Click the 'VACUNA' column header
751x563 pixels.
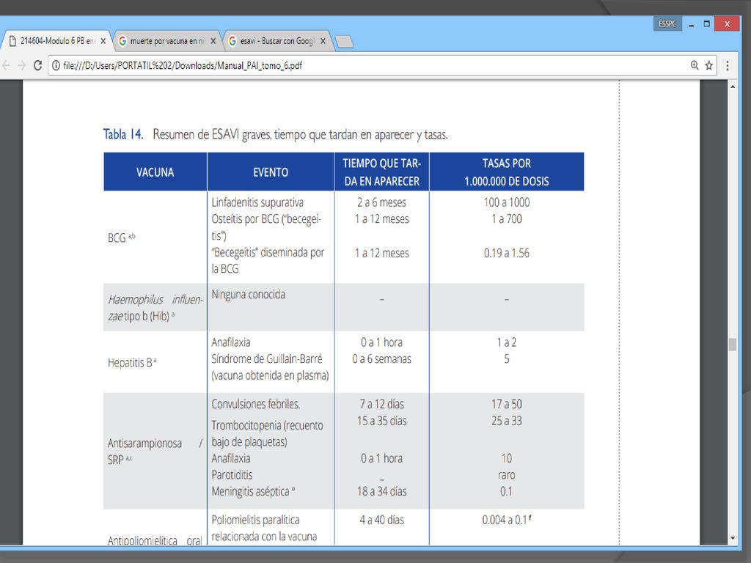click(155, 172)
